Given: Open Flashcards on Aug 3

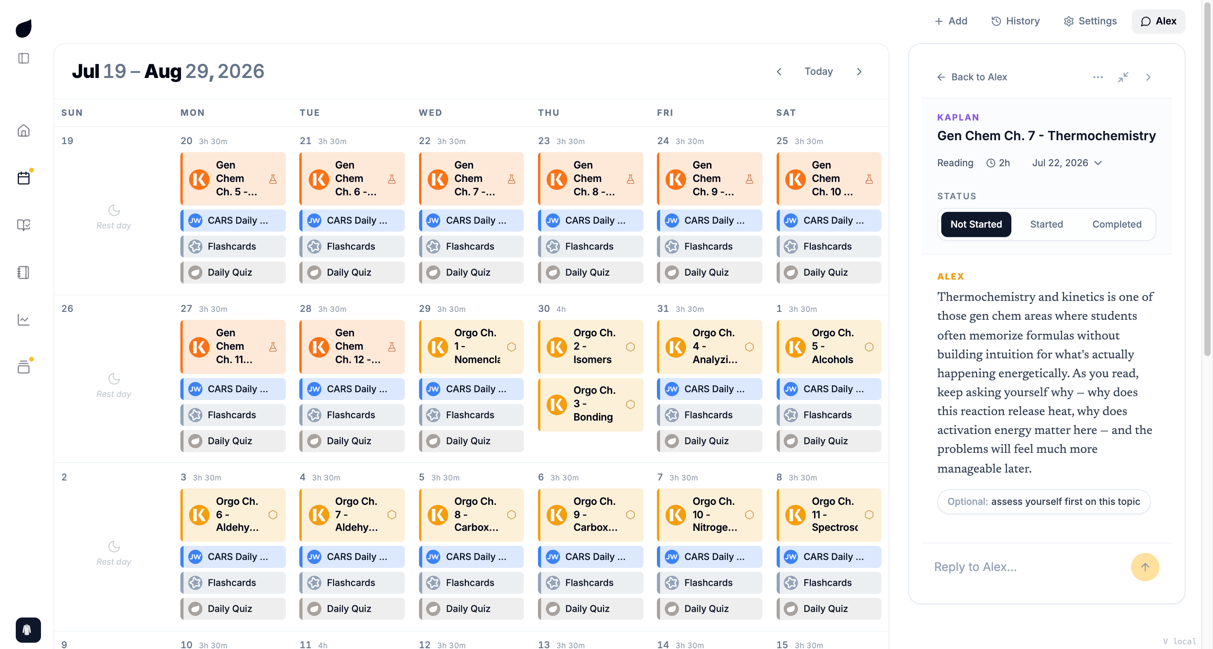Looking at the screenshot, I should (233, 582).
